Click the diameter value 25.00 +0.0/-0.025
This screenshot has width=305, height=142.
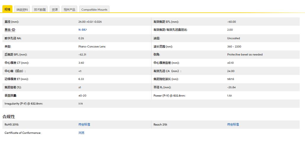(90, 22)
